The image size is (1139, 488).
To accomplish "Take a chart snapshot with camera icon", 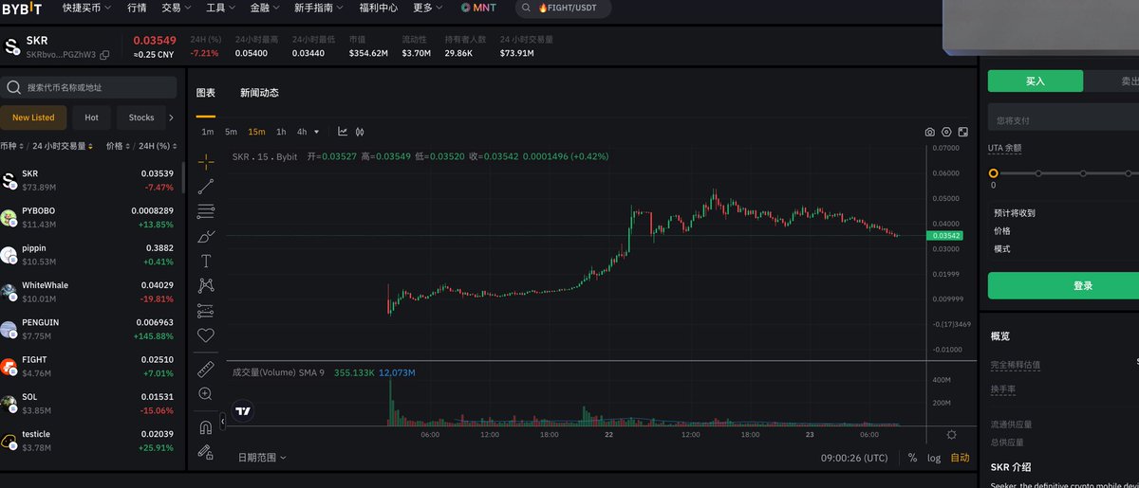I will pyautogui.click(x=930, y=132).
